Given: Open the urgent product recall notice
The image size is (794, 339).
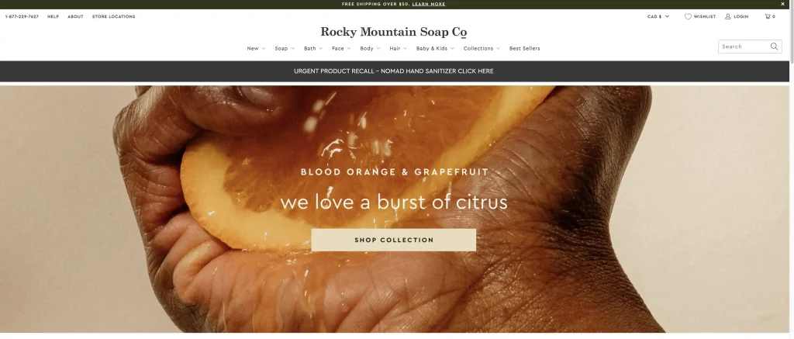Looking at the screenshot, I should [x=393, y=71].
